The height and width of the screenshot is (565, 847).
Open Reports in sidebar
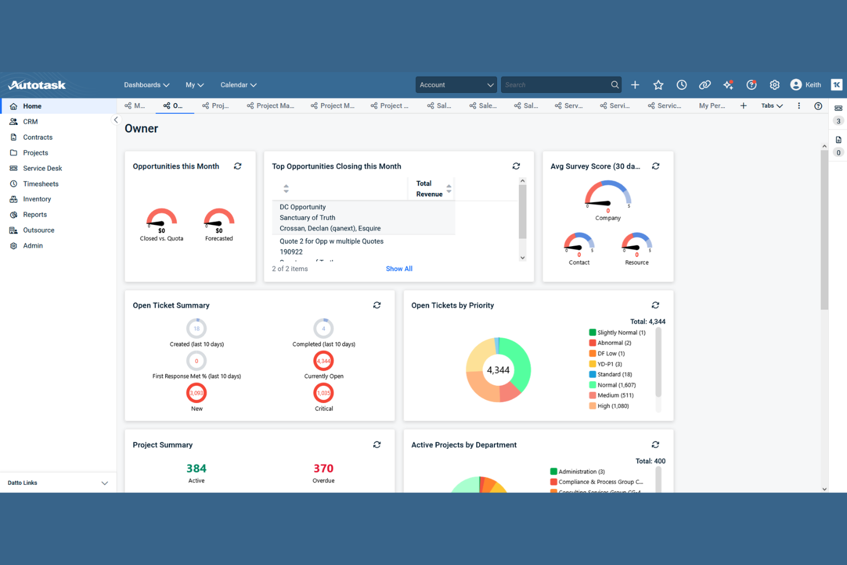pos(58,215)
